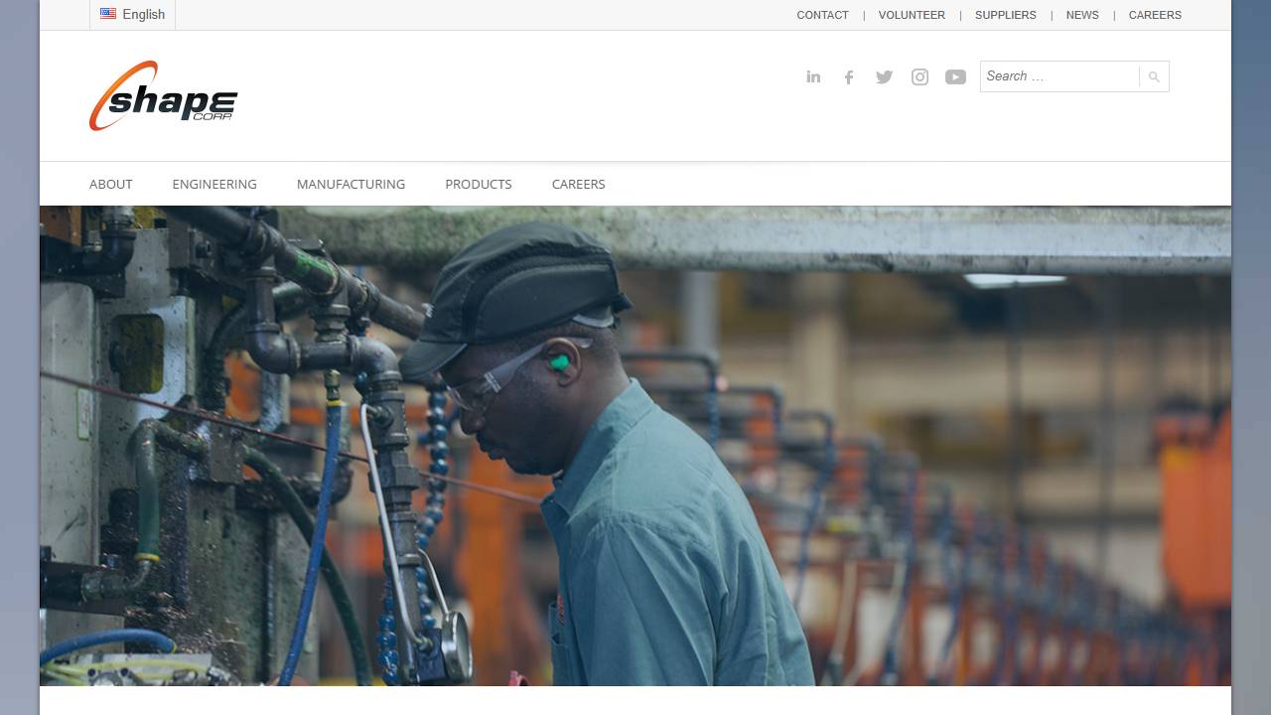The image size is (1271, 715).
Task: Select the ENGINEERING menu item
Action: pyautogui.click(x=214, y=184)
